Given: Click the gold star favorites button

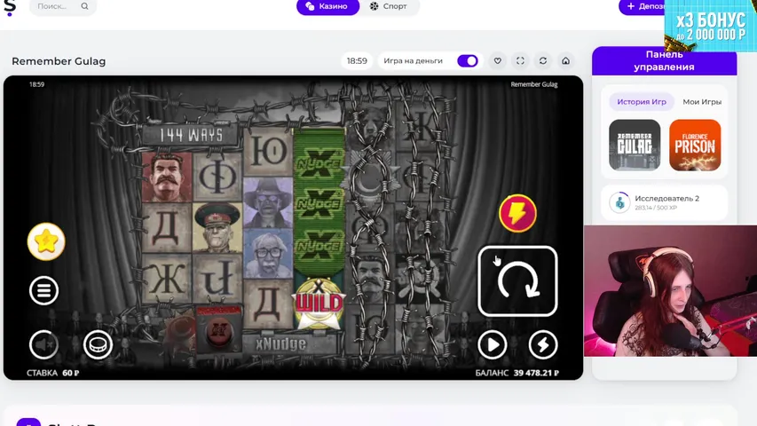Looking at the screenshot, I should (46, 241).
